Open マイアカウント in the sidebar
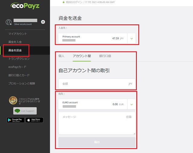This screenshot has width=193, height=153. (17, 34)
